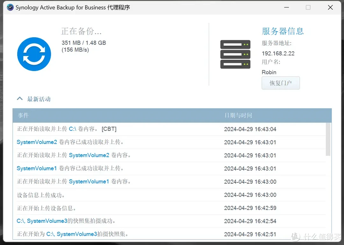Open the 恢复门户 recovery portal button

coord(281,83)
